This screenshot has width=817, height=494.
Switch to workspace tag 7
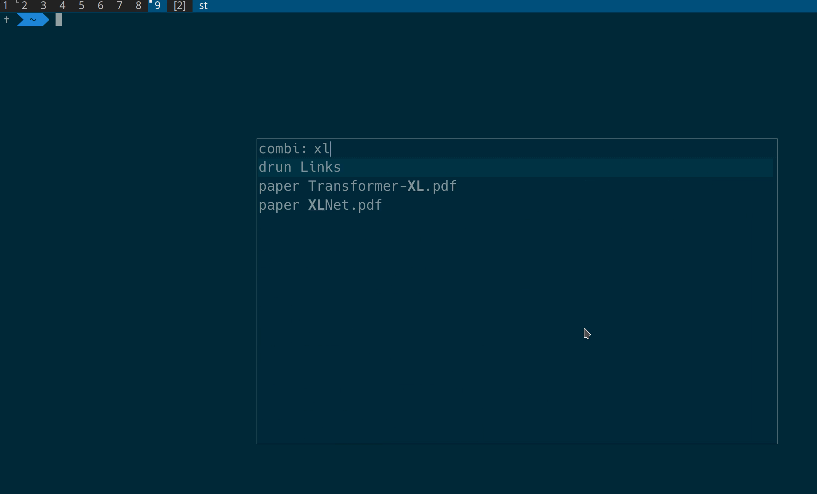click(x=119, y=6)
